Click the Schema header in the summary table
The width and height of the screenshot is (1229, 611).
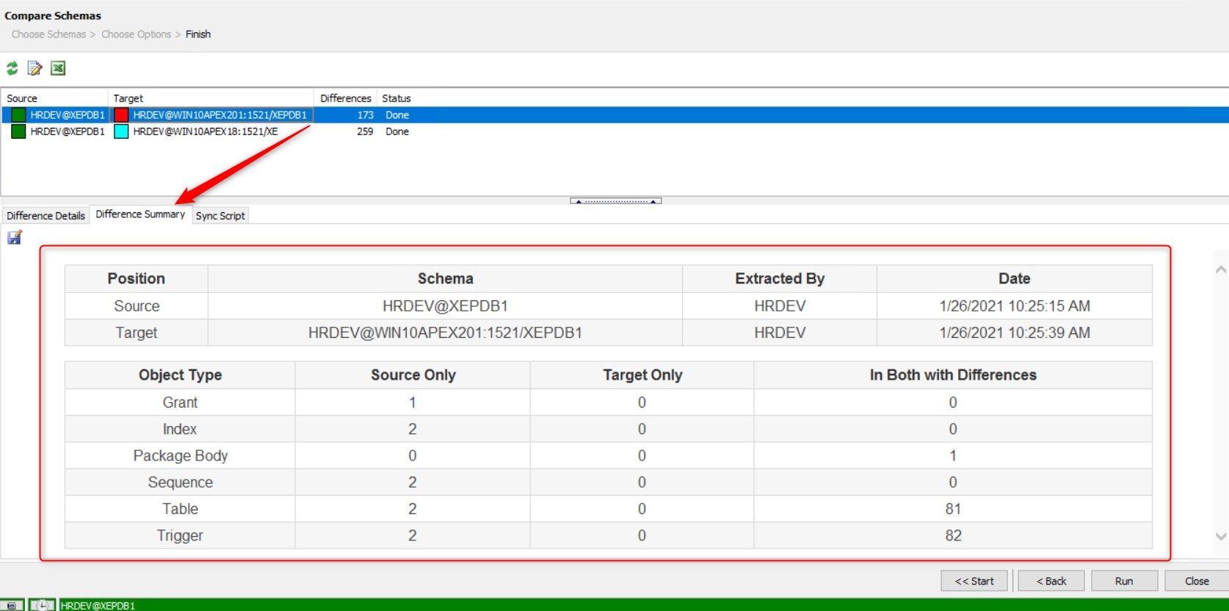[x=445, y=278]
